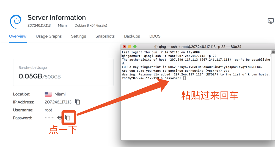Click the password prompt line in the terminal
The height and width of the screenshot is (147, 275).
coord(154,78)
